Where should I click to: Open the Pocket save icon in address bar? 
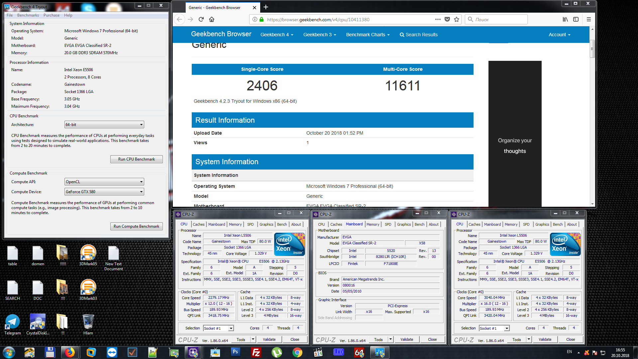(x=447, y=19)
